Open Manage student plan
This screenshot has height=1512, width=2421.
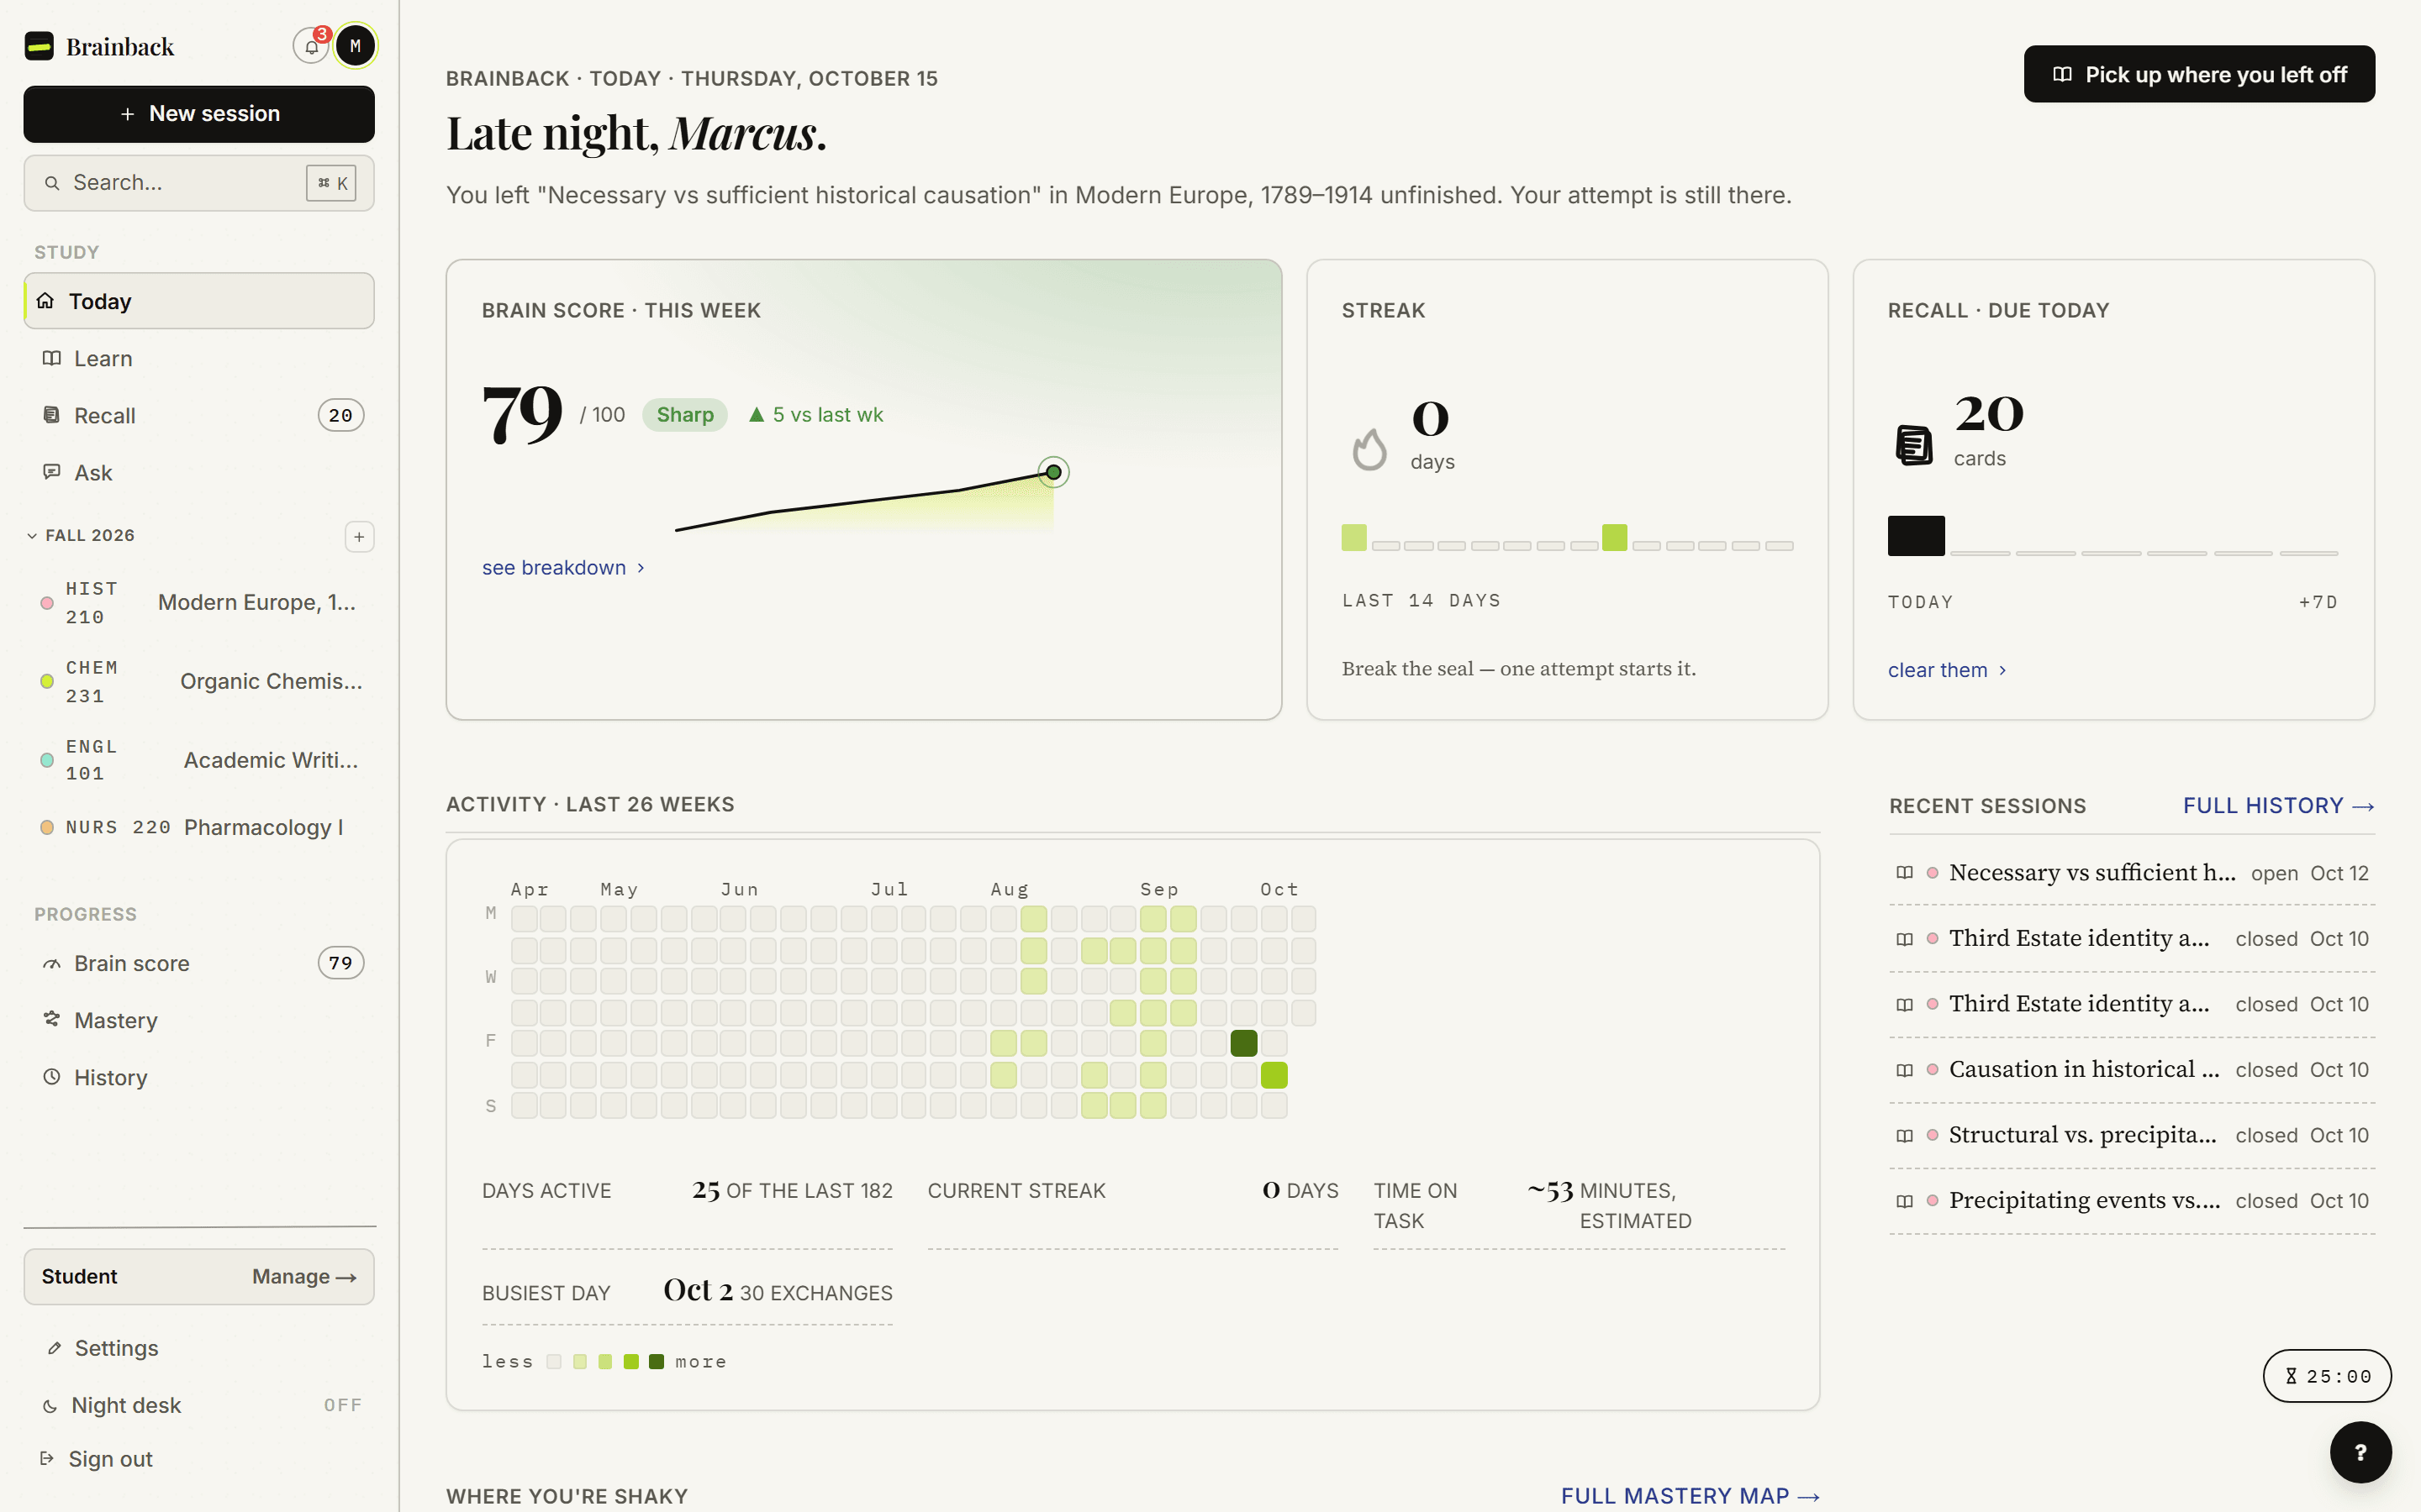(x=304, y=1277)
